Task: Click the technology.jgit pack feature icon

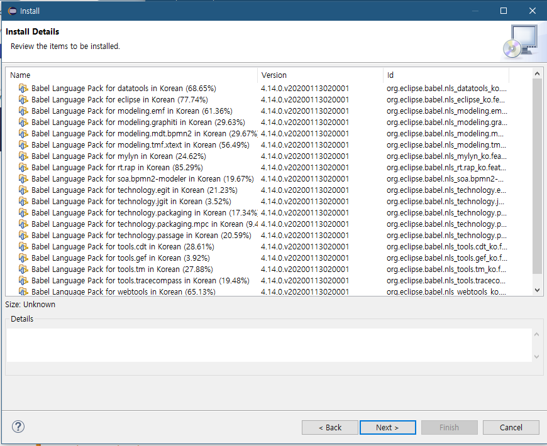Action: (x=23, y=202)
